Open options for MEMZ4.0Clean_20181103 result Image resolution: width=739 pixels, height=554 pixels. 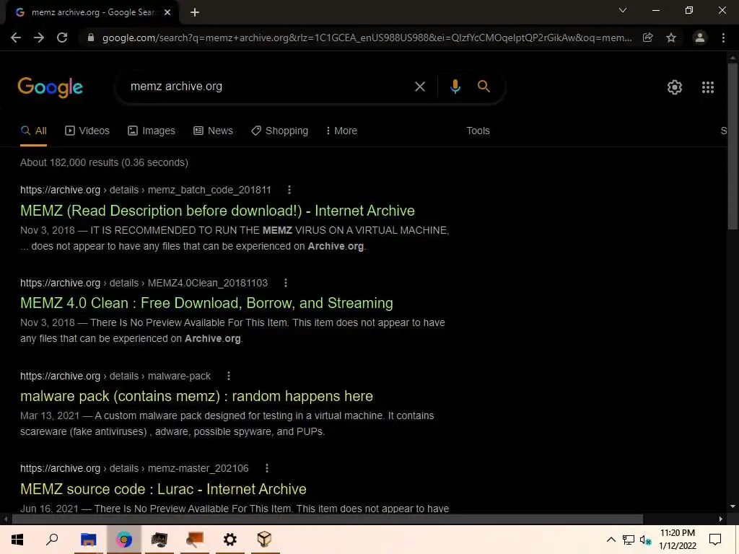pos(286,283)
